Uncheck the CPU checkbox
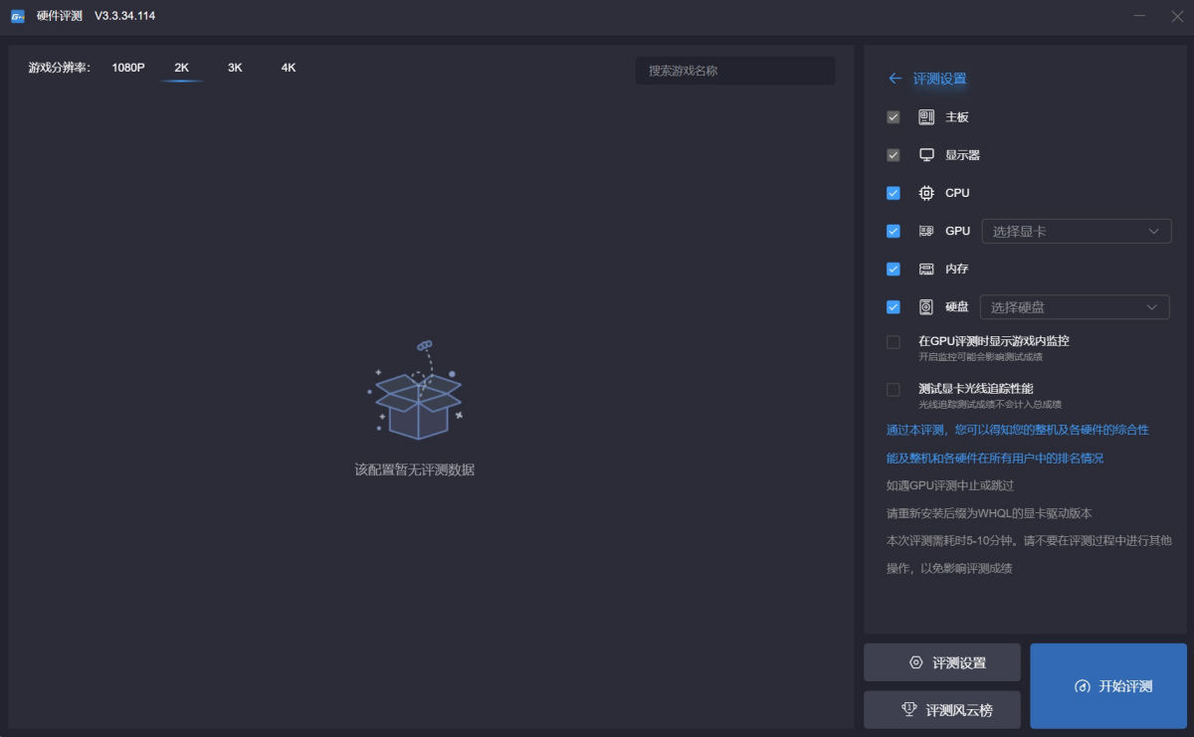 [894, 193]
